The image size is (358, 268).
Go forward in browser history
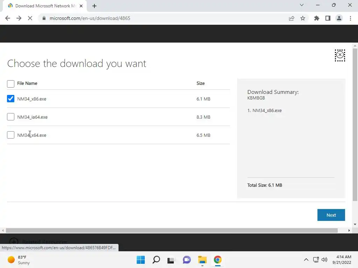click(19, 18)
